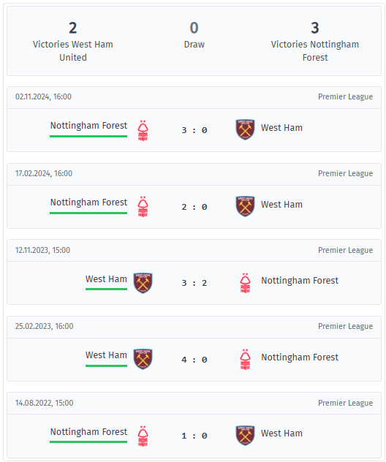Screen dimensions: 386x462
Task: Click Nottingham Forest crest in 14.08.2022 match
Action: (x=143, y=436)
